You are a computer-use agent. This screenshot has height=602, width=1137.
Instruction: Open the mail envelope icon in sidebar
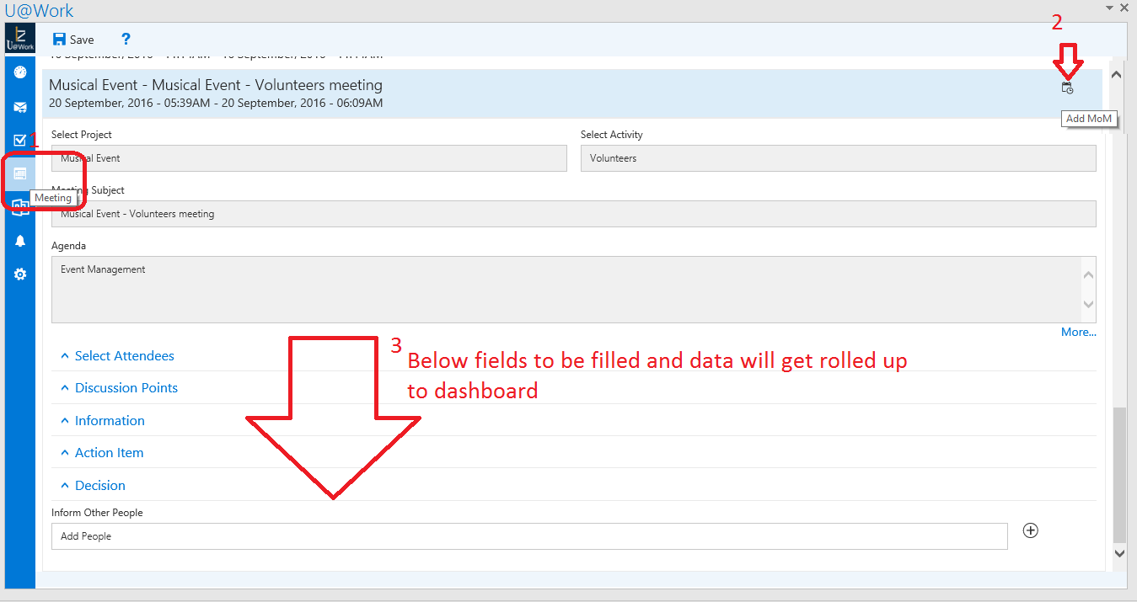pyautogui.click(x=20, y=107)
